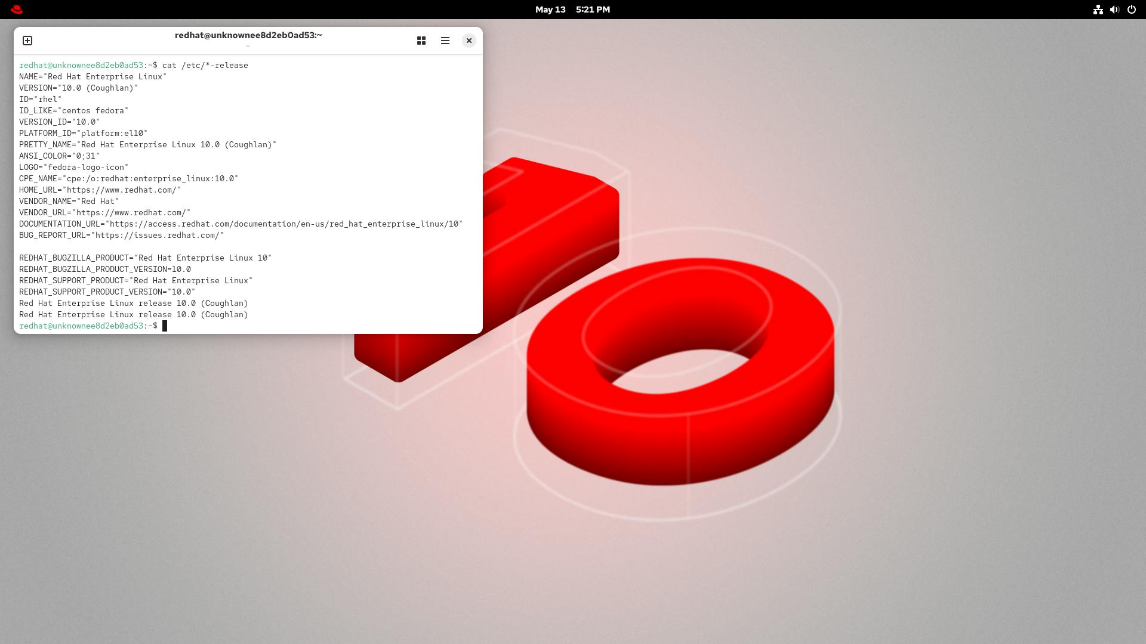The image size is (1146, 644).
Task: Click the terminal cursor at bottom prompt
Action: [x=165, y=326]
